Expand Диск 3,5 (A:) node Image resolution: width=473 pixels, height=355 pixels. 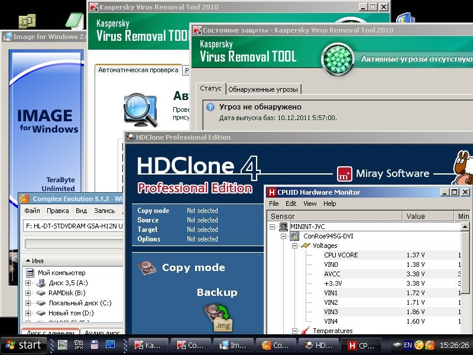[28, 283]
